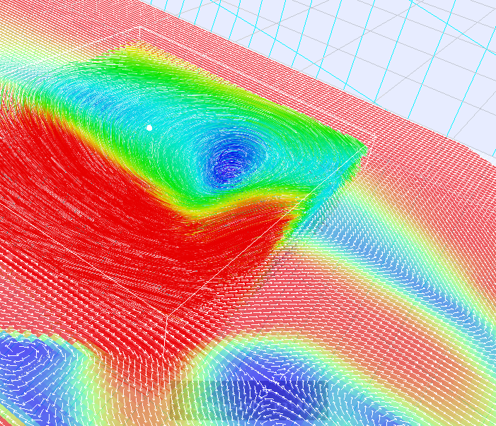
Task: Pick the white bounding box's top corner
Action: tap(139, 28)
